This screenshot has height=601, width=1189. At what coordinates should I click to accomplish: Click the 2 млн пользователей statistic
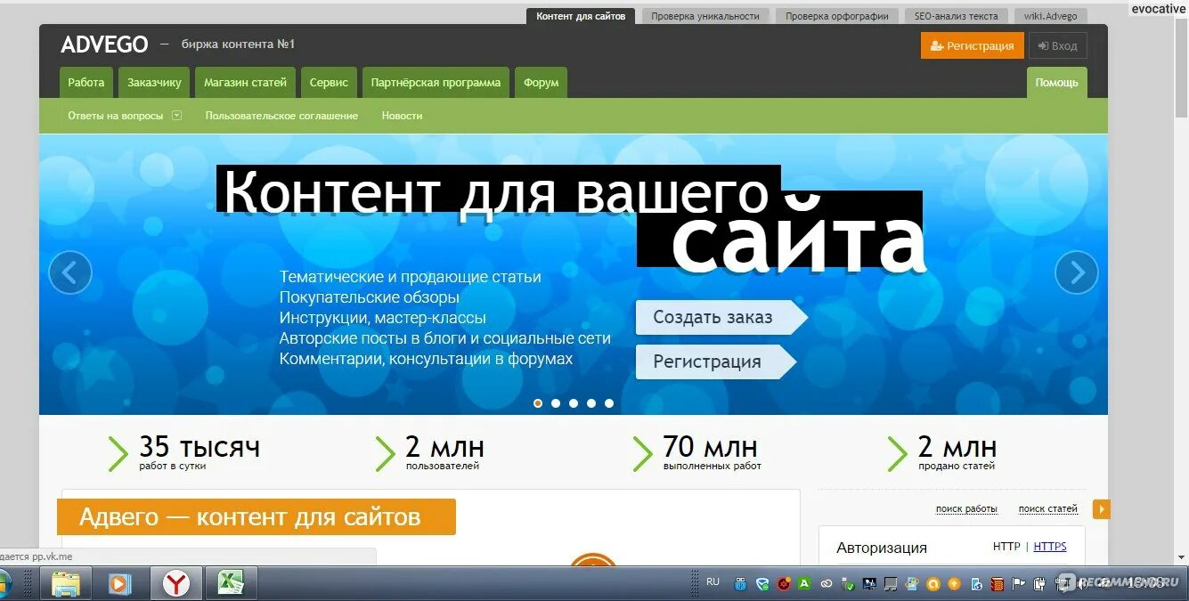click(x=444, y=452)
